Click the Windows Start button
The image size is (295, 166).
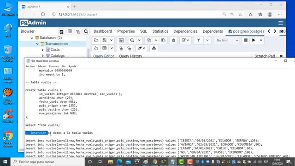(x=5, y=162)
